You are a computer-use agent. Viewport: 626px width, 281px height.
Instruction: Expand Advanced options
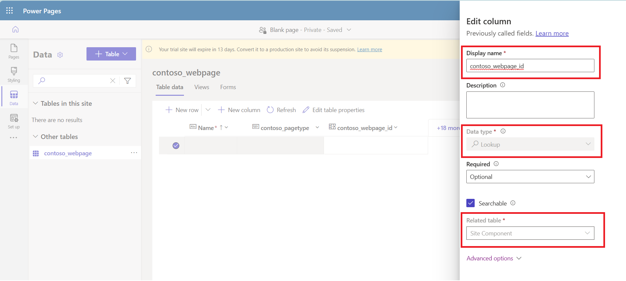click(x=494, y=258)
